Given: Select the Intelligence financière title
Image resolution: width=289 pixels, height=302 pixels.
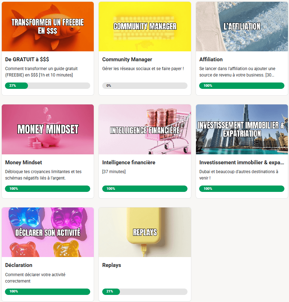Looking at the screenshot, I should tap(128, 163).
